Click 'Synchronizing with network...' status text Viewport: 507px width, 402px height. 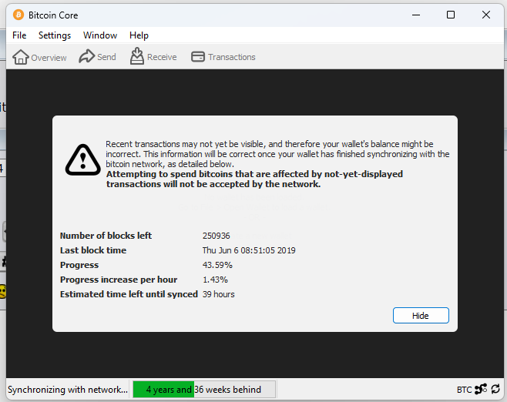tap(68, 390)
